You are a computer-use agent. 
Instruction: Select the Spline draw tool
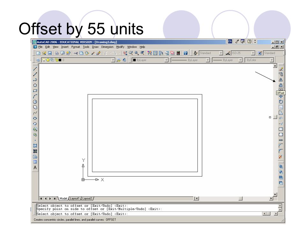(x=35, y=113)
